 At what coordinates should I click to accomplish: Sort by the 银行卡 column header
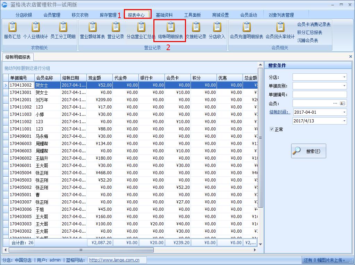152,78
